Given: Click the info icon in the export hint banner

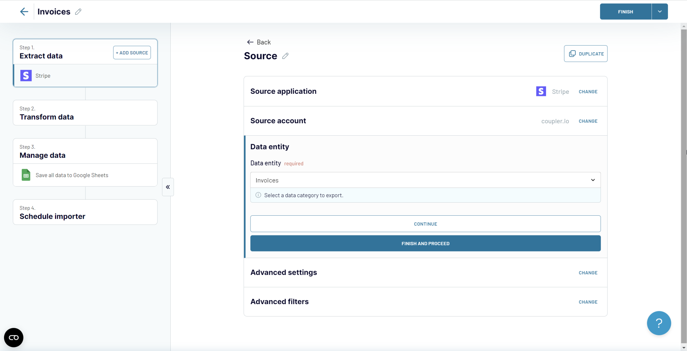Looking at the screenshot, I should (258, 195).
